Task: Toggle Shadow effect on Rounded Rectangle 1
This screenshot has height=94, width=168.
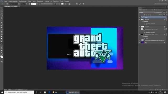Action: tap(145, 38)
